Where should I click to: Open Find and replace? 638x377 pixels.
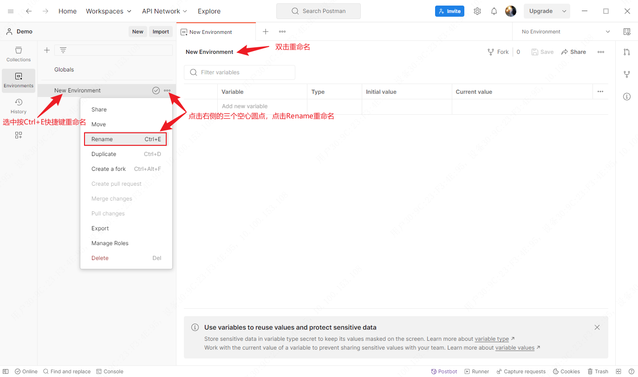67,371
